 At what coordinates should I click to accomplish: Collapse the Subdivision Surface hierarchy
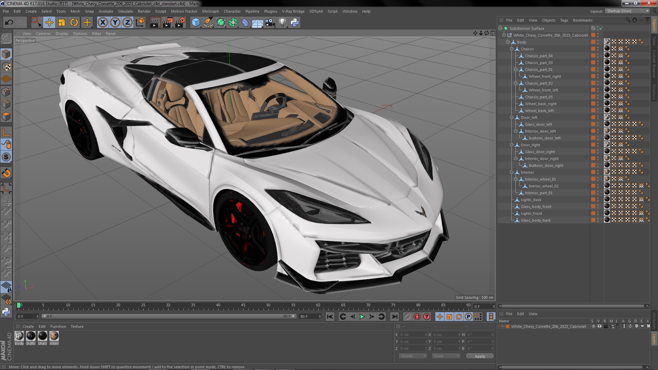500,28
